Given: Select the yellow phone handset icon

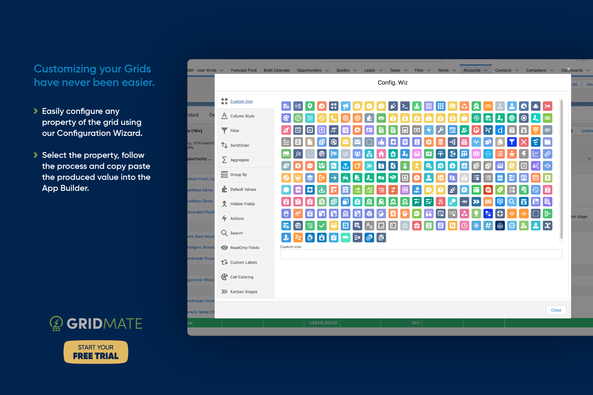Looking at the screenshot, I should 333,118.
